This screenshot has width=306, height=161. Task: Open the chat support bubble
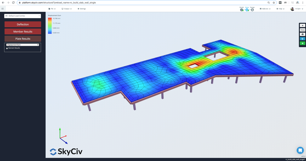pos(300,150)
